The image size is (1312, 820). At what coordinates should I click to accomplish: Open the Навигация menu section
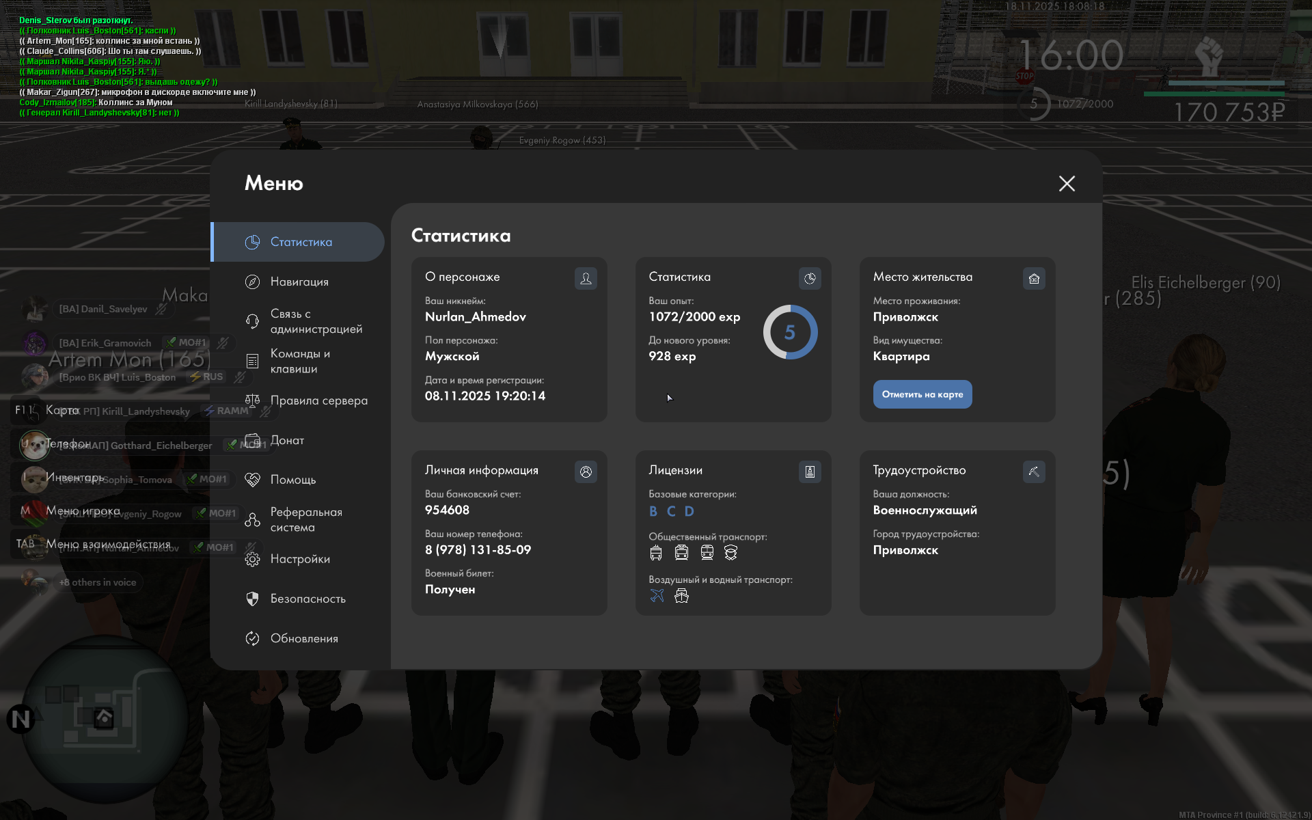pos(299,282)
